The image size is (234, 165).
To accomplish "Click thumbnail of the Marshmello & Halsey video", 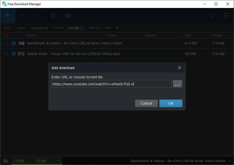I will [21, 43].
